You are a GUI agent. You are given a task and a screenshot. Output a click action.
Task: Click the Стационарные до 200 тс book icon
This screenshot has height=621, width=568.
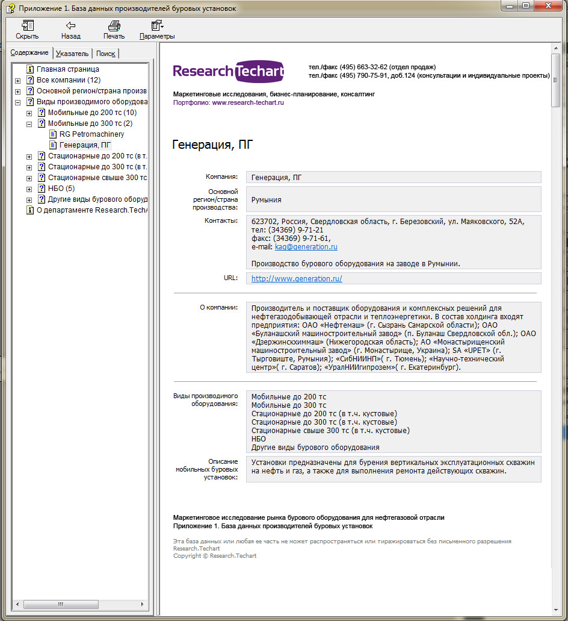pos(42,156)
